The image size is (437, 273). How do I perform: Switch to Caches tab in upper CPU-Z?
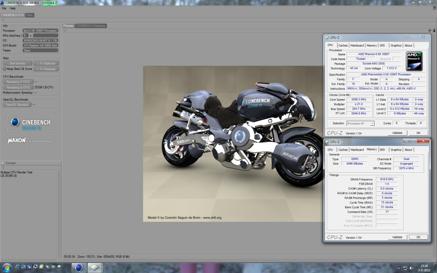point(343,45)
